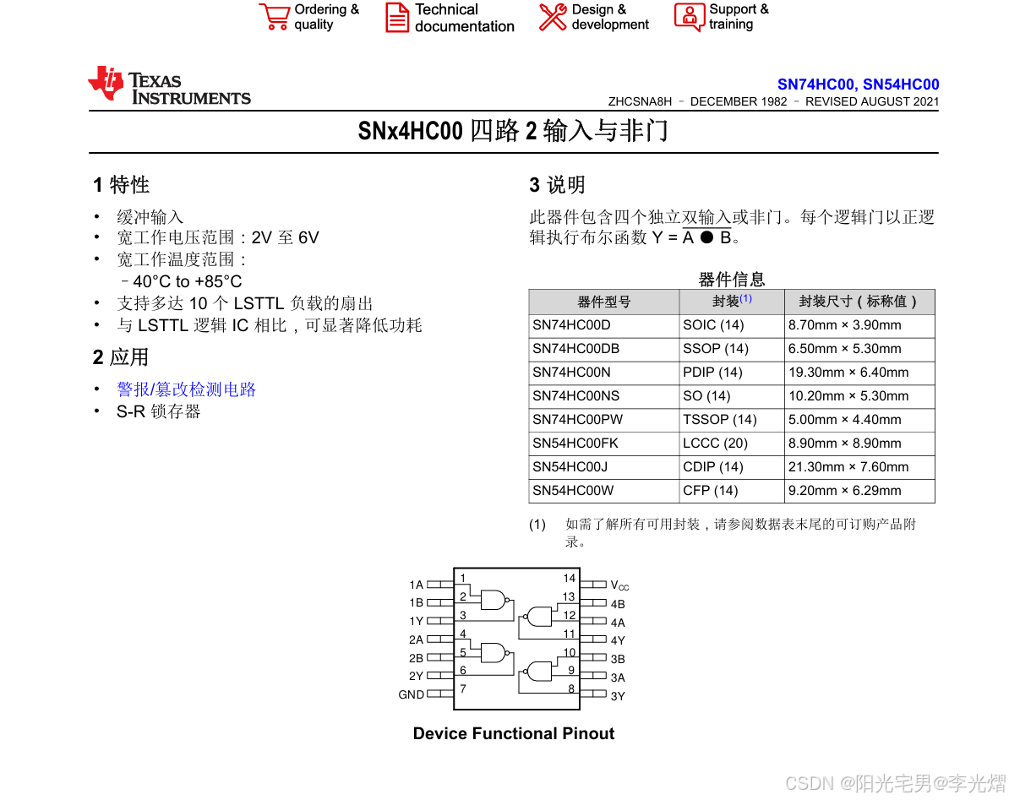
Task: Click the SOIC (14) package cell
Action: click(732, 325)
